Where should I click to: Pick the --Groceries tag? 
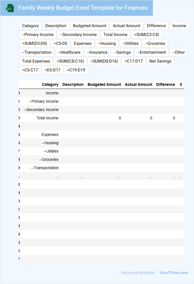click(x=155, y=43)
